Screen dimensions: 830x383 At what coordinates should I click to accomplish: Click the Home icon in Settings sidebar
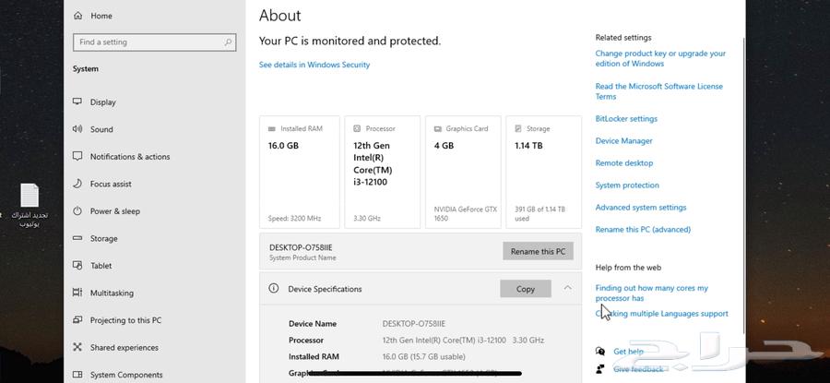click(77, 16)
